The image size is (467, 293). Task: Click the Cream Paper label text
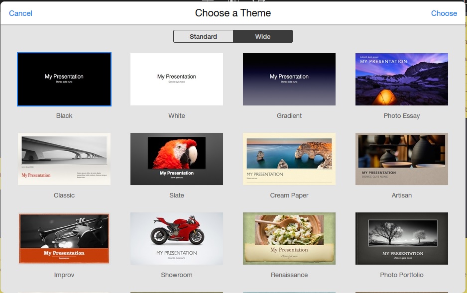289,195
